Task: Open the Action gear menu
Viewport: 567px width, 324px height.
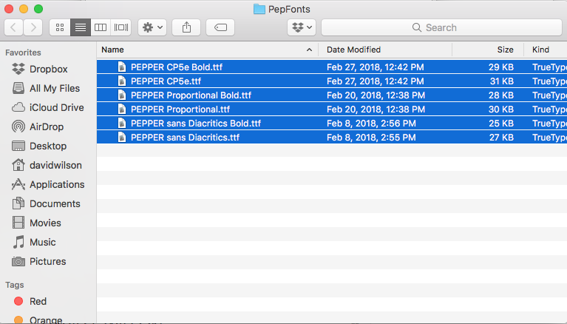Action: tap(152, 27)
